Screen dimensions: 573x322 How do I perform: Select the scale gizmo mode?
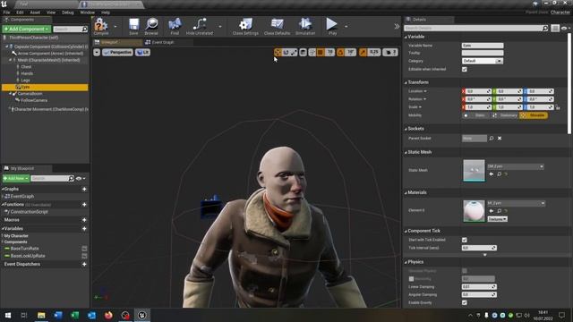(x=294, y=53)
